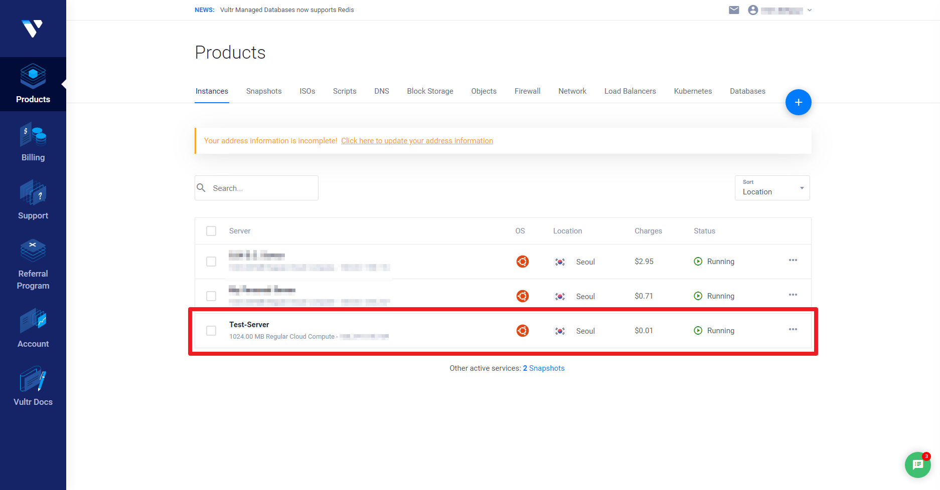
Task: Click the Charges column header
Action: (649, 231)
